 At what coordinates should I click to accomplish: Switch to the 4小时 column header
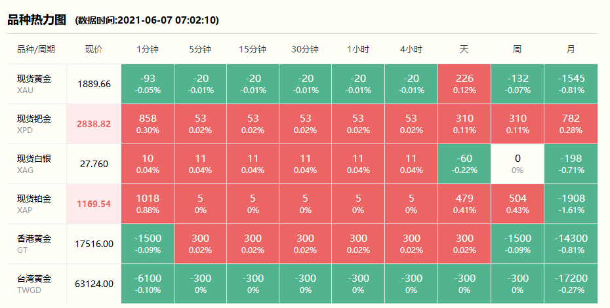[x=411, y=49]
